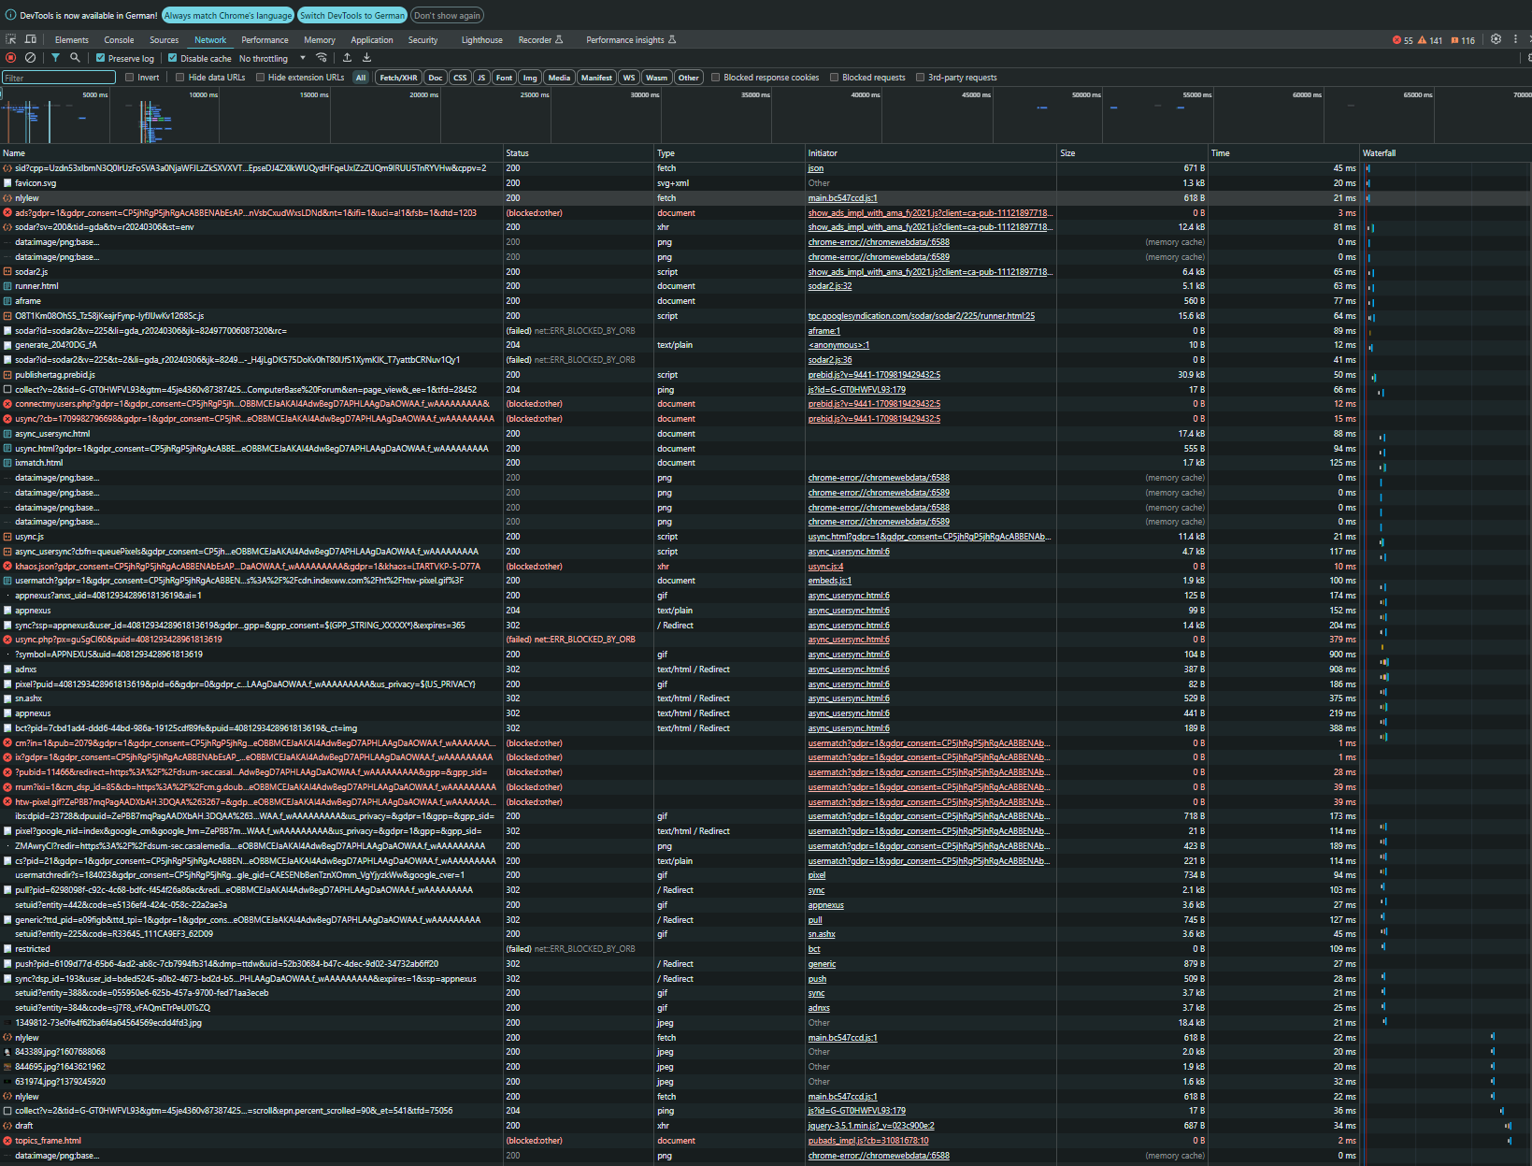This screenshot has height=1166, width=1532.
Task: Sort by the Time column header
Action: 1283,153
